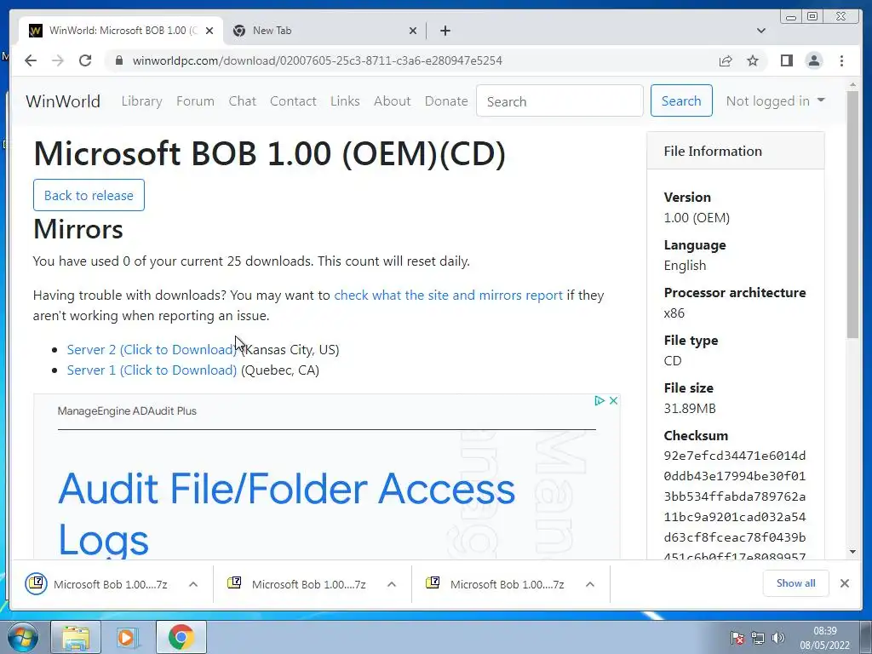
Task: Bookmark this page with the star
Action: tap(753, 60)
